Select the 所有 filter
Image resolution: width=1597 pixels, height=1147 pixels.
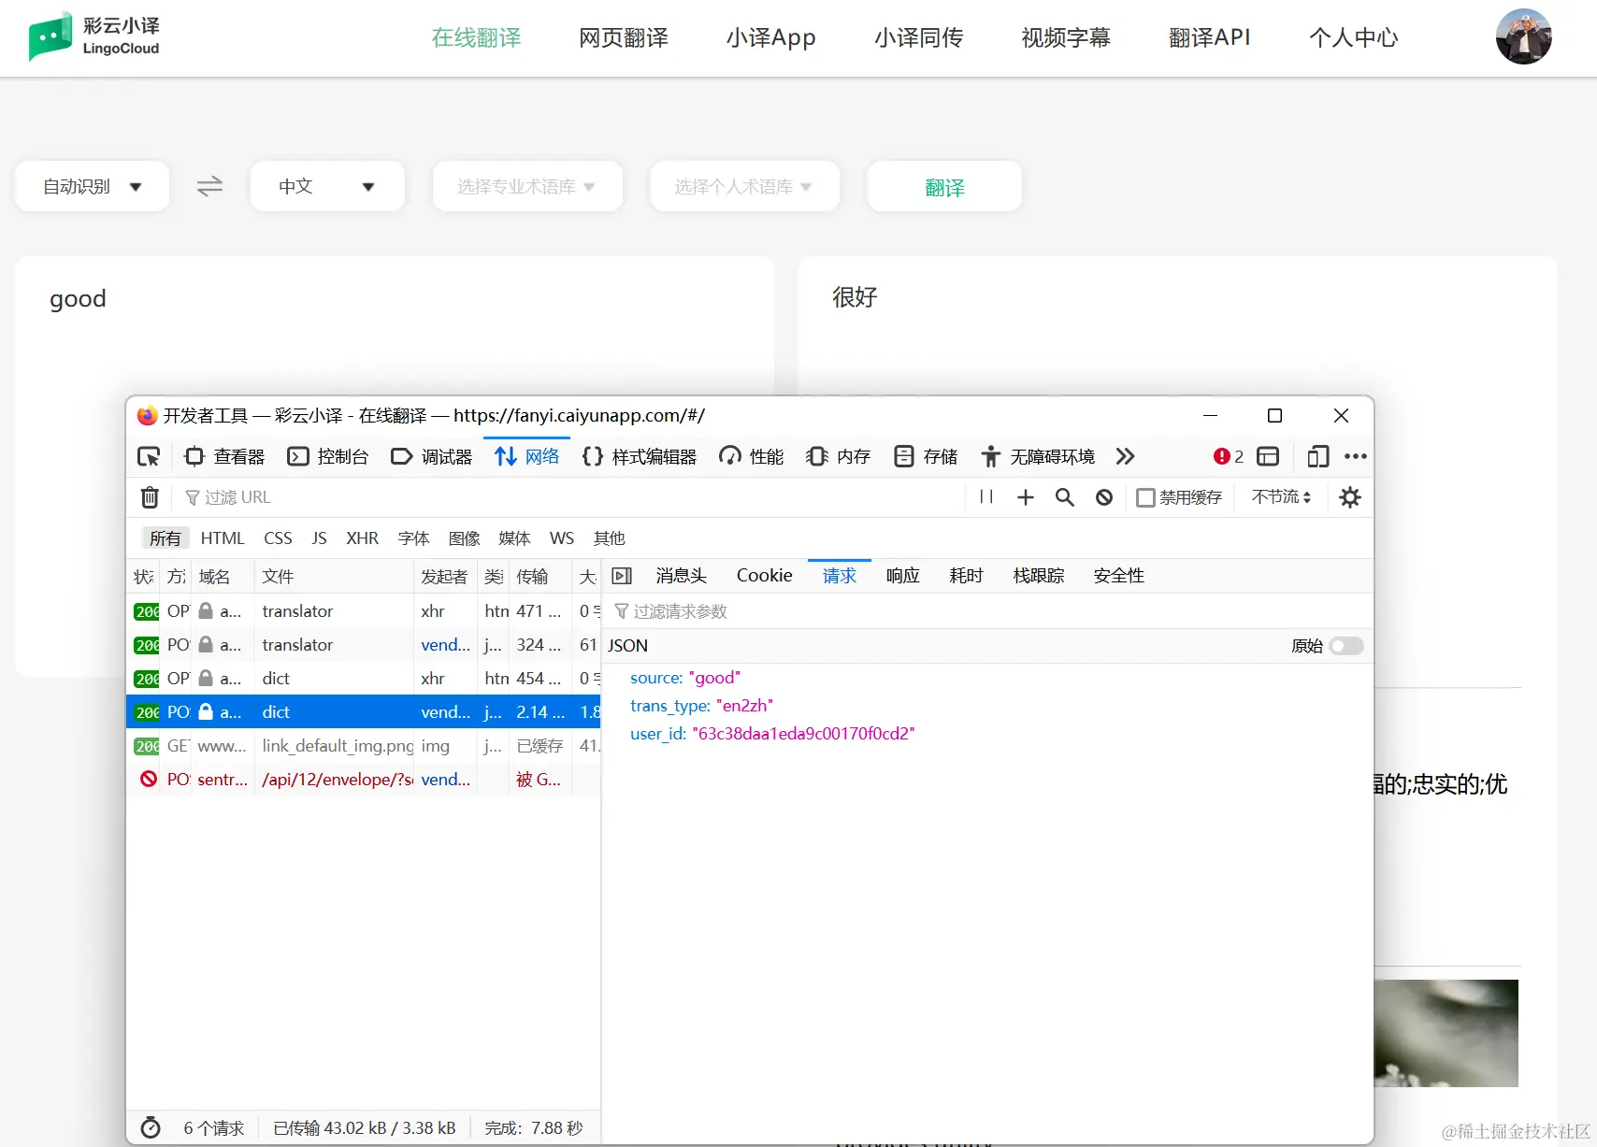[x=165, y=538]
